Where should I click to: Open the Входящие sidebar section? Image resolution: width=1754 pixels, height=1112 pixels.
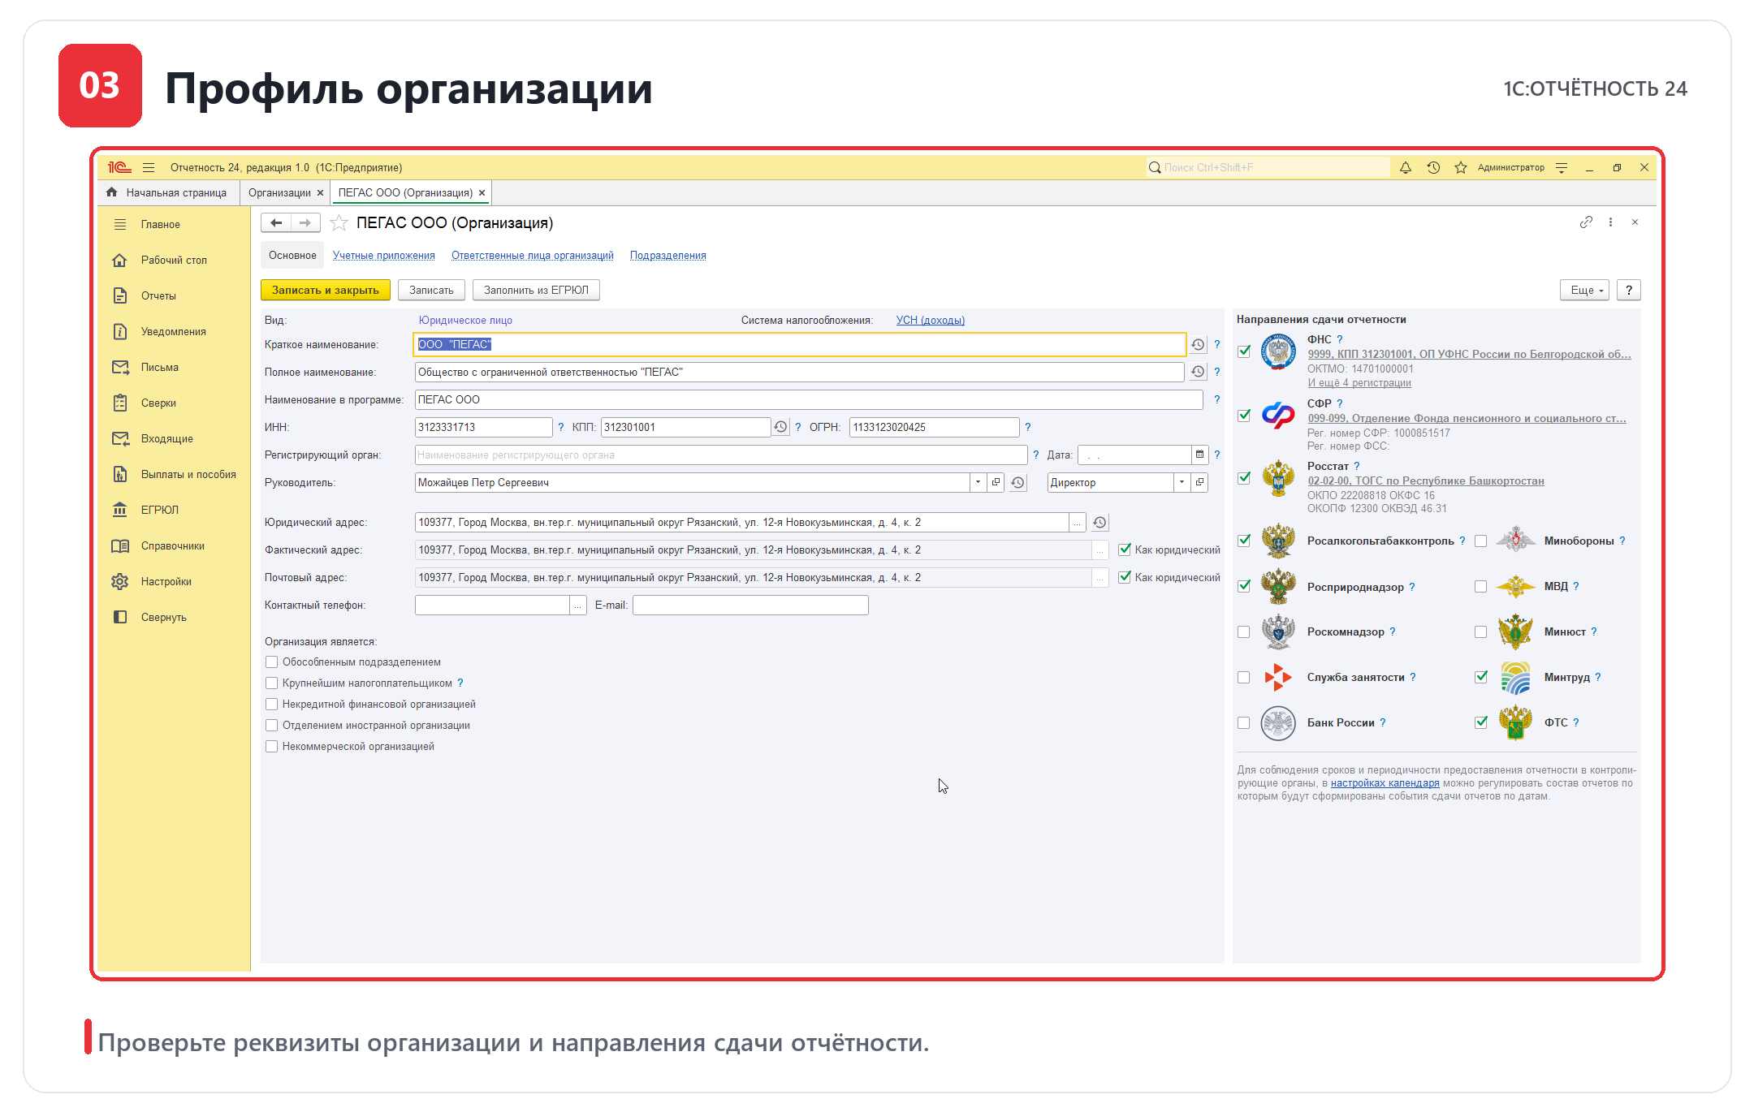coord(166,439)
